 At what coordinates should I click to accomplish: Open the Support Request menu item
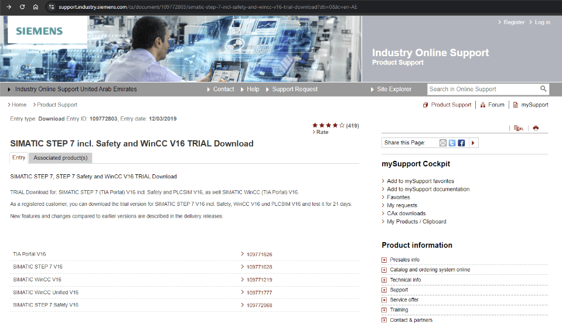295,90
